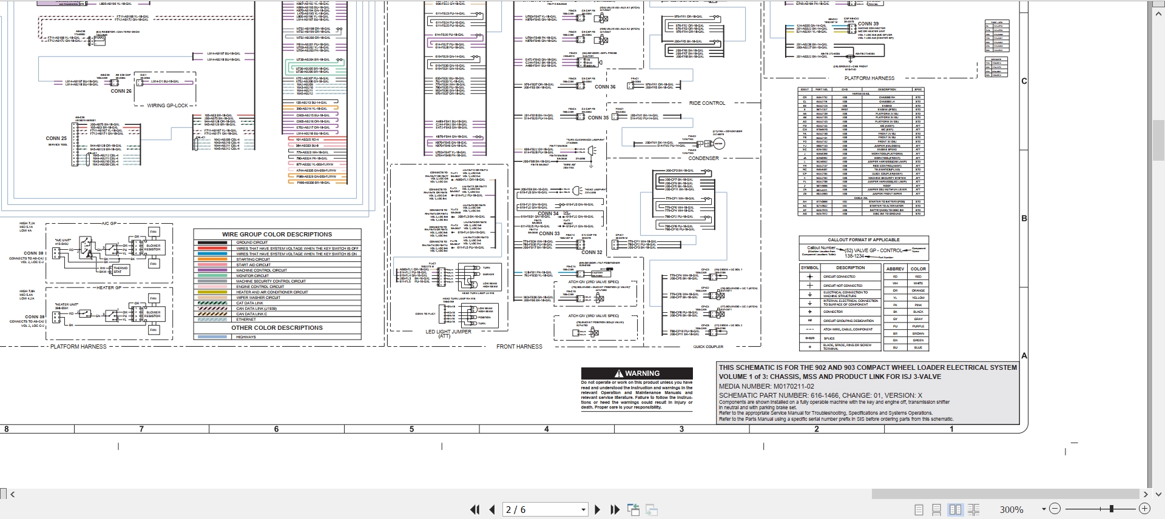Select two-page continuous scrolling view
Viewport: 1165px width, 519px height.
click(973, 510)
